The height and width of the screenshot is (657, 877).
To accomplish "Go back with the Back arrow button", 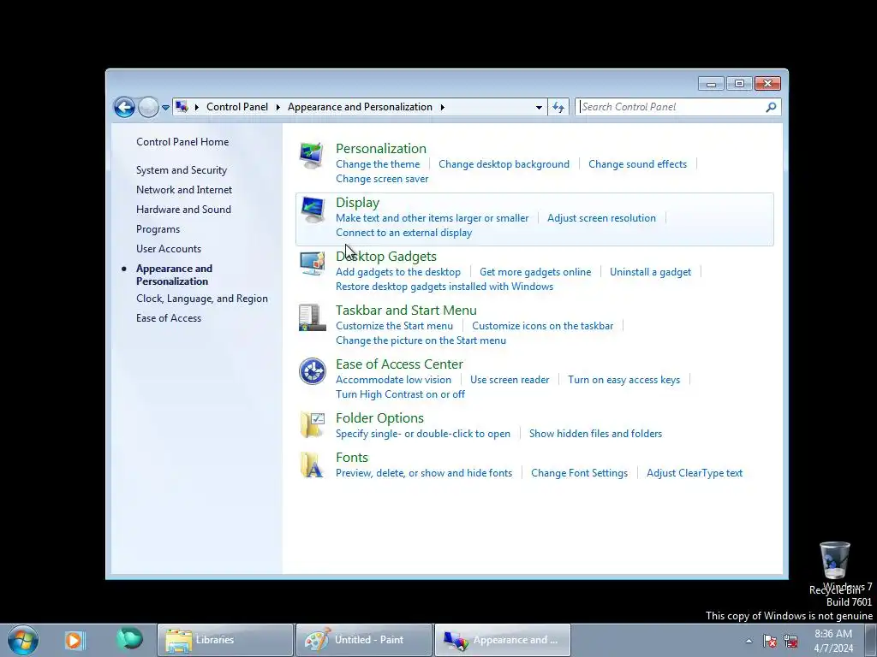I will point(124,107).
